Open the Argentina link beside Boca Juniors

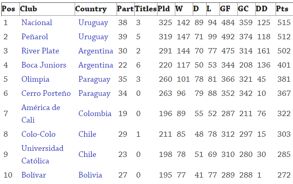click(96, 65)
